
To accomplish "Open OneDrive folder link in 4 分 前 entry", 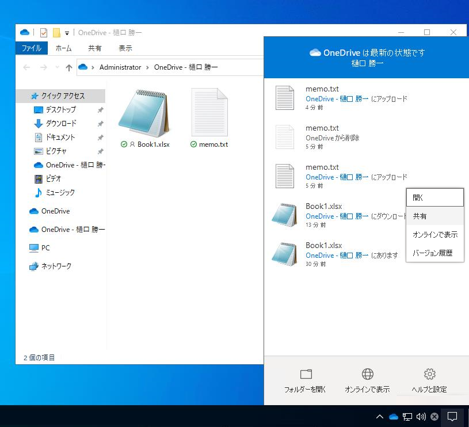I will 337,98.
